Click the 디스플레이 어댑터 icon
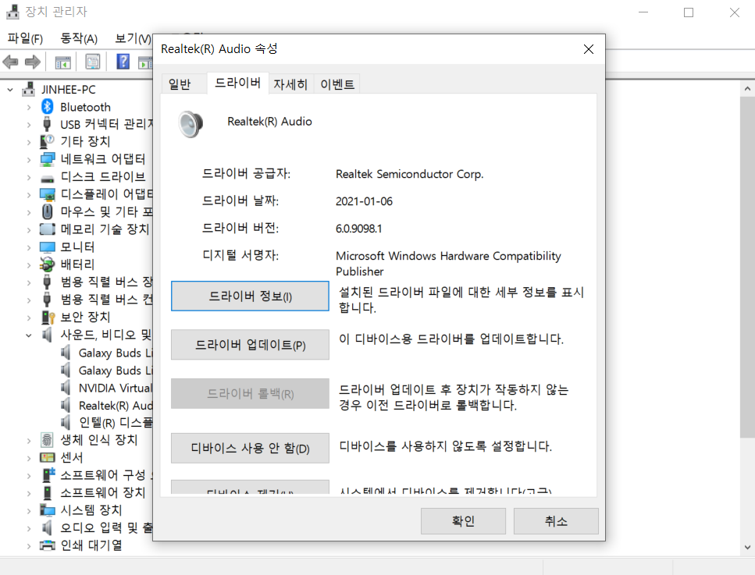The image size is (755, 575). coord(47,194)
